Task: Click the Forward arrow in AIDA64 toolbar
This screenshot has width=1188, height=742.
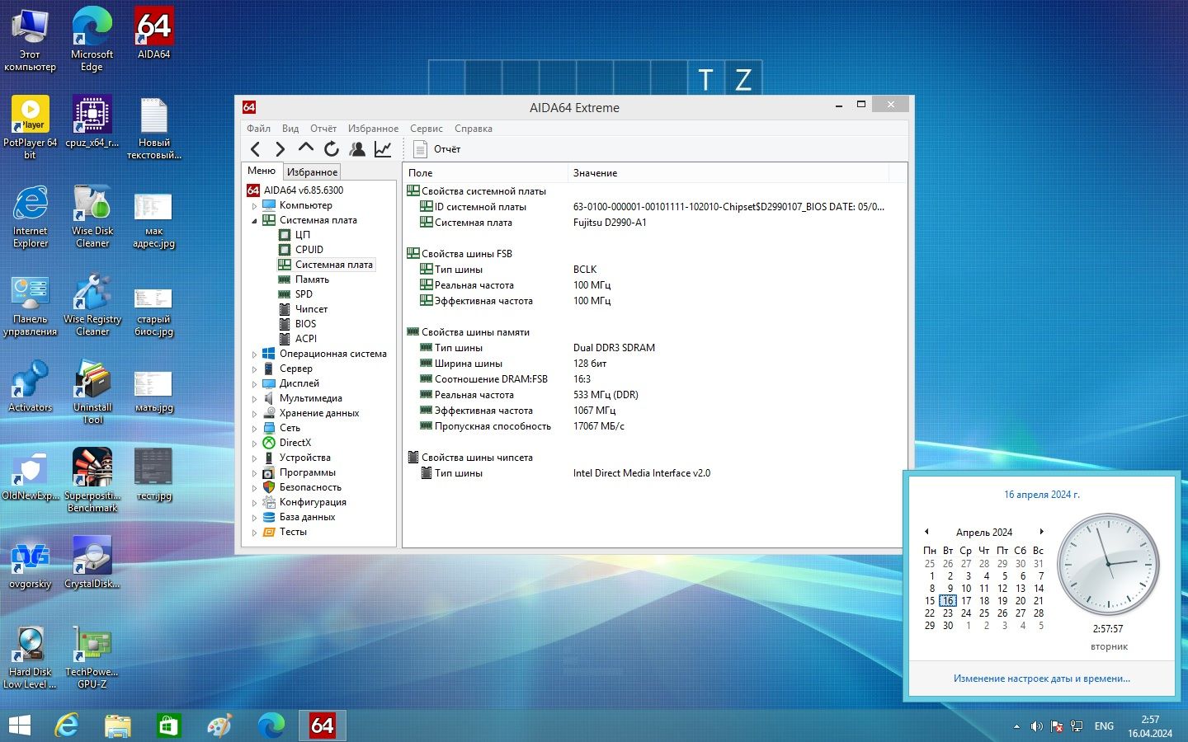Action: (x=280, y=149)
